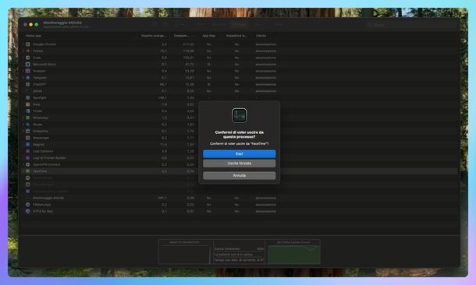Image resolution: width=476 pixels, height=285 pixels.
Task: Expand the Code process row
Action: pyautogui.click(x=23, y=58)
